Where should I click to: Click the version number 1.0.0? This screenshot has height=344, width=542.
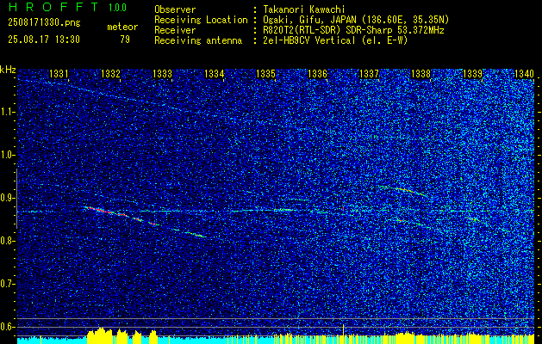pos(117,8)
